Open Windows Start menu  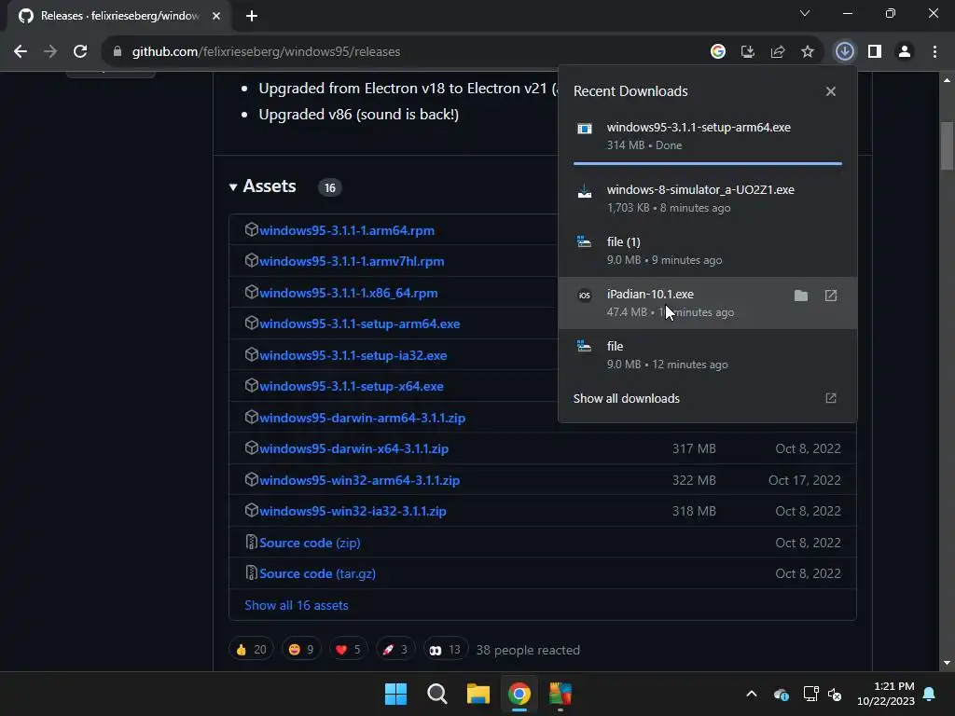coord(395,694)
